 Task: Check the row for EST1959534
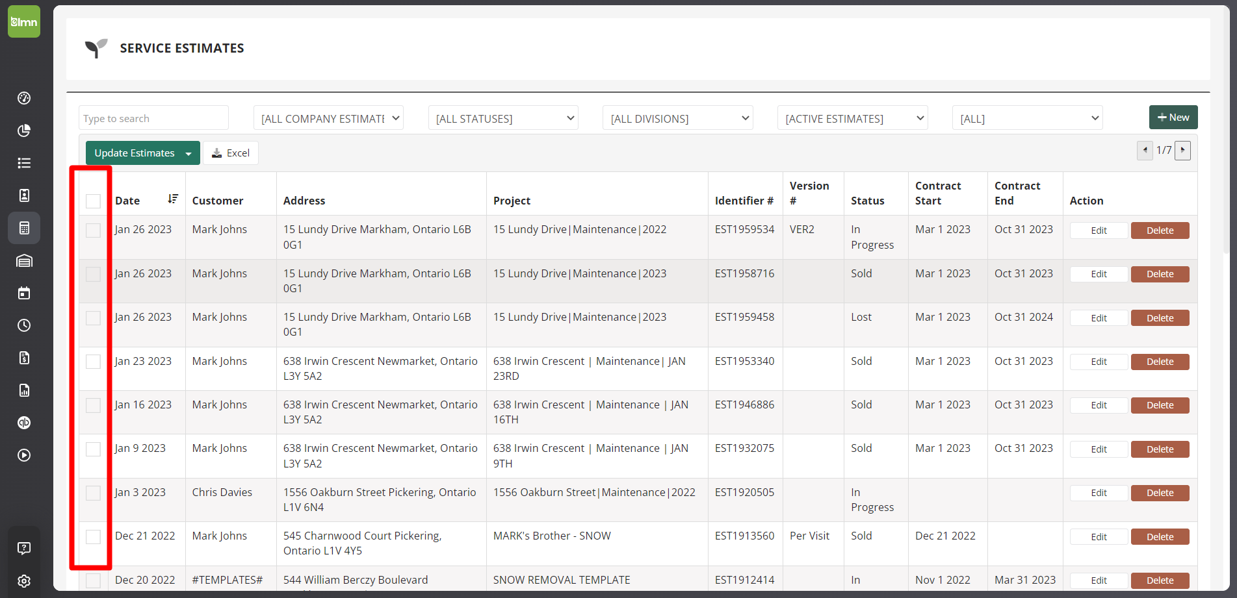tap(94, 230)
